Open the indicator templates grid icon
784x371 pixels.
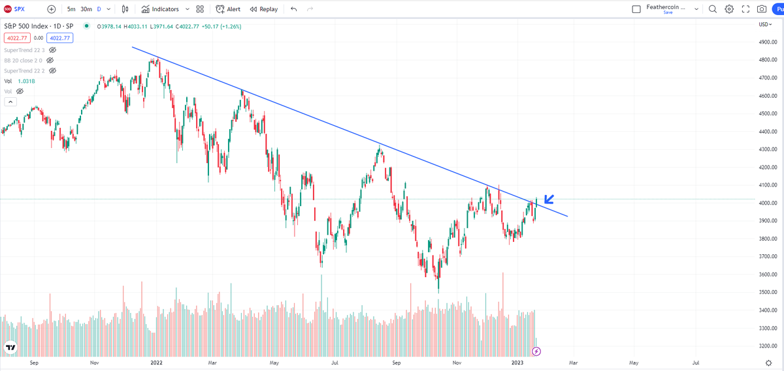(x=200, y=9)
